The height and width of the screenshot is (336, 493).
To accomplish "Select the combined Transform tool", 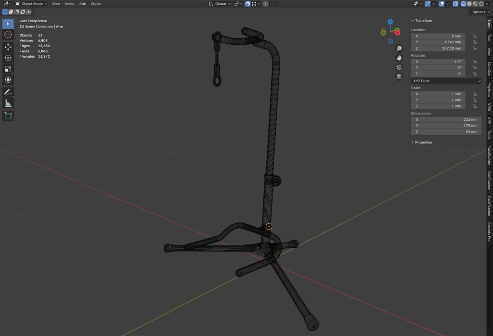I will coord(8,80).
